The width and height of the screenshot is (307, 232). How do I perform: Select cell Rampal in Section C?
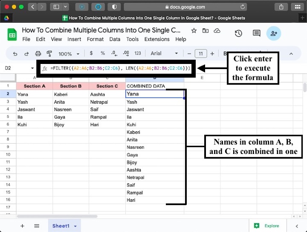pos(107,117)
